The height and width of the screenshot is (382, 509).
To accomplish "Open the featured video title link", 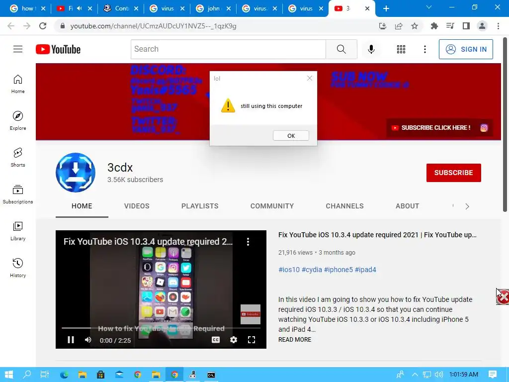I will (x=377, y=235).
